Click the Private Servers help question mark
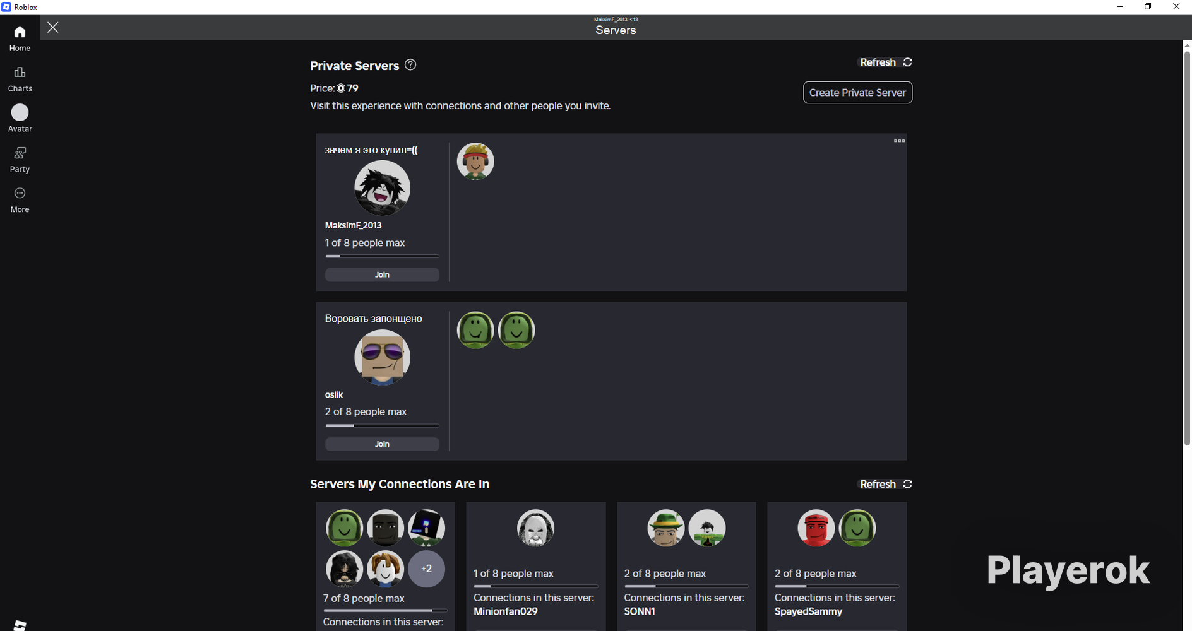This screenshot has height=631, width=1192. [410, 65]
